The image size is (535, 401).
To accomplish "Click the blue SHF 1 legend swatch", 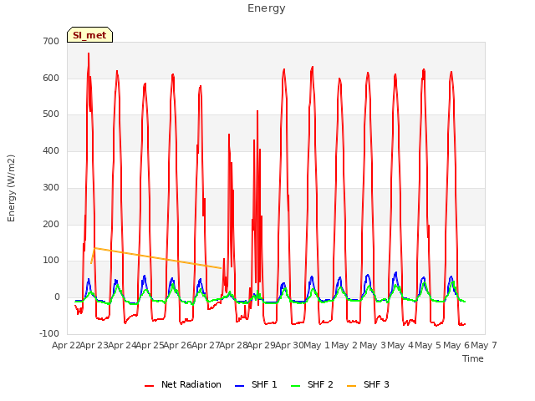I will point(240,386).
